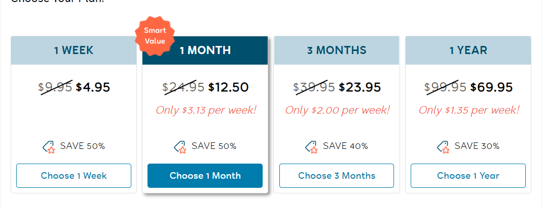Choose the 1 Month plan button
Screen dimensions: 543x207
[205, 176]
